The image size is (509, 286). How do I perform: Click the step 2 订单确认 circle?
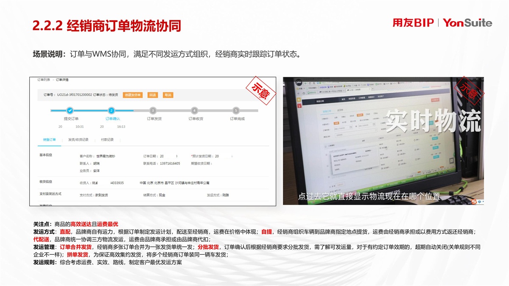pos(112,111)
